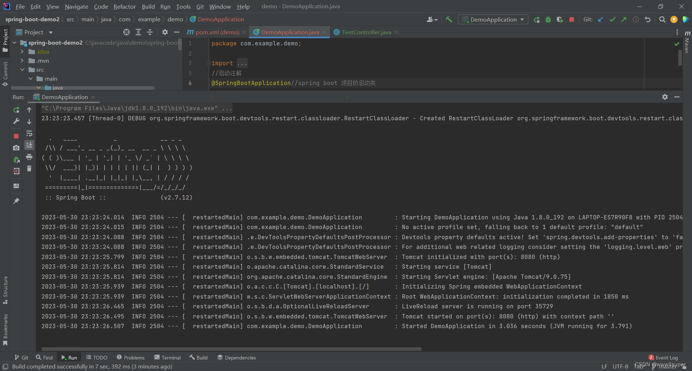
Task: Run DemoApplication with coverage icon
Action: point(560,19)
